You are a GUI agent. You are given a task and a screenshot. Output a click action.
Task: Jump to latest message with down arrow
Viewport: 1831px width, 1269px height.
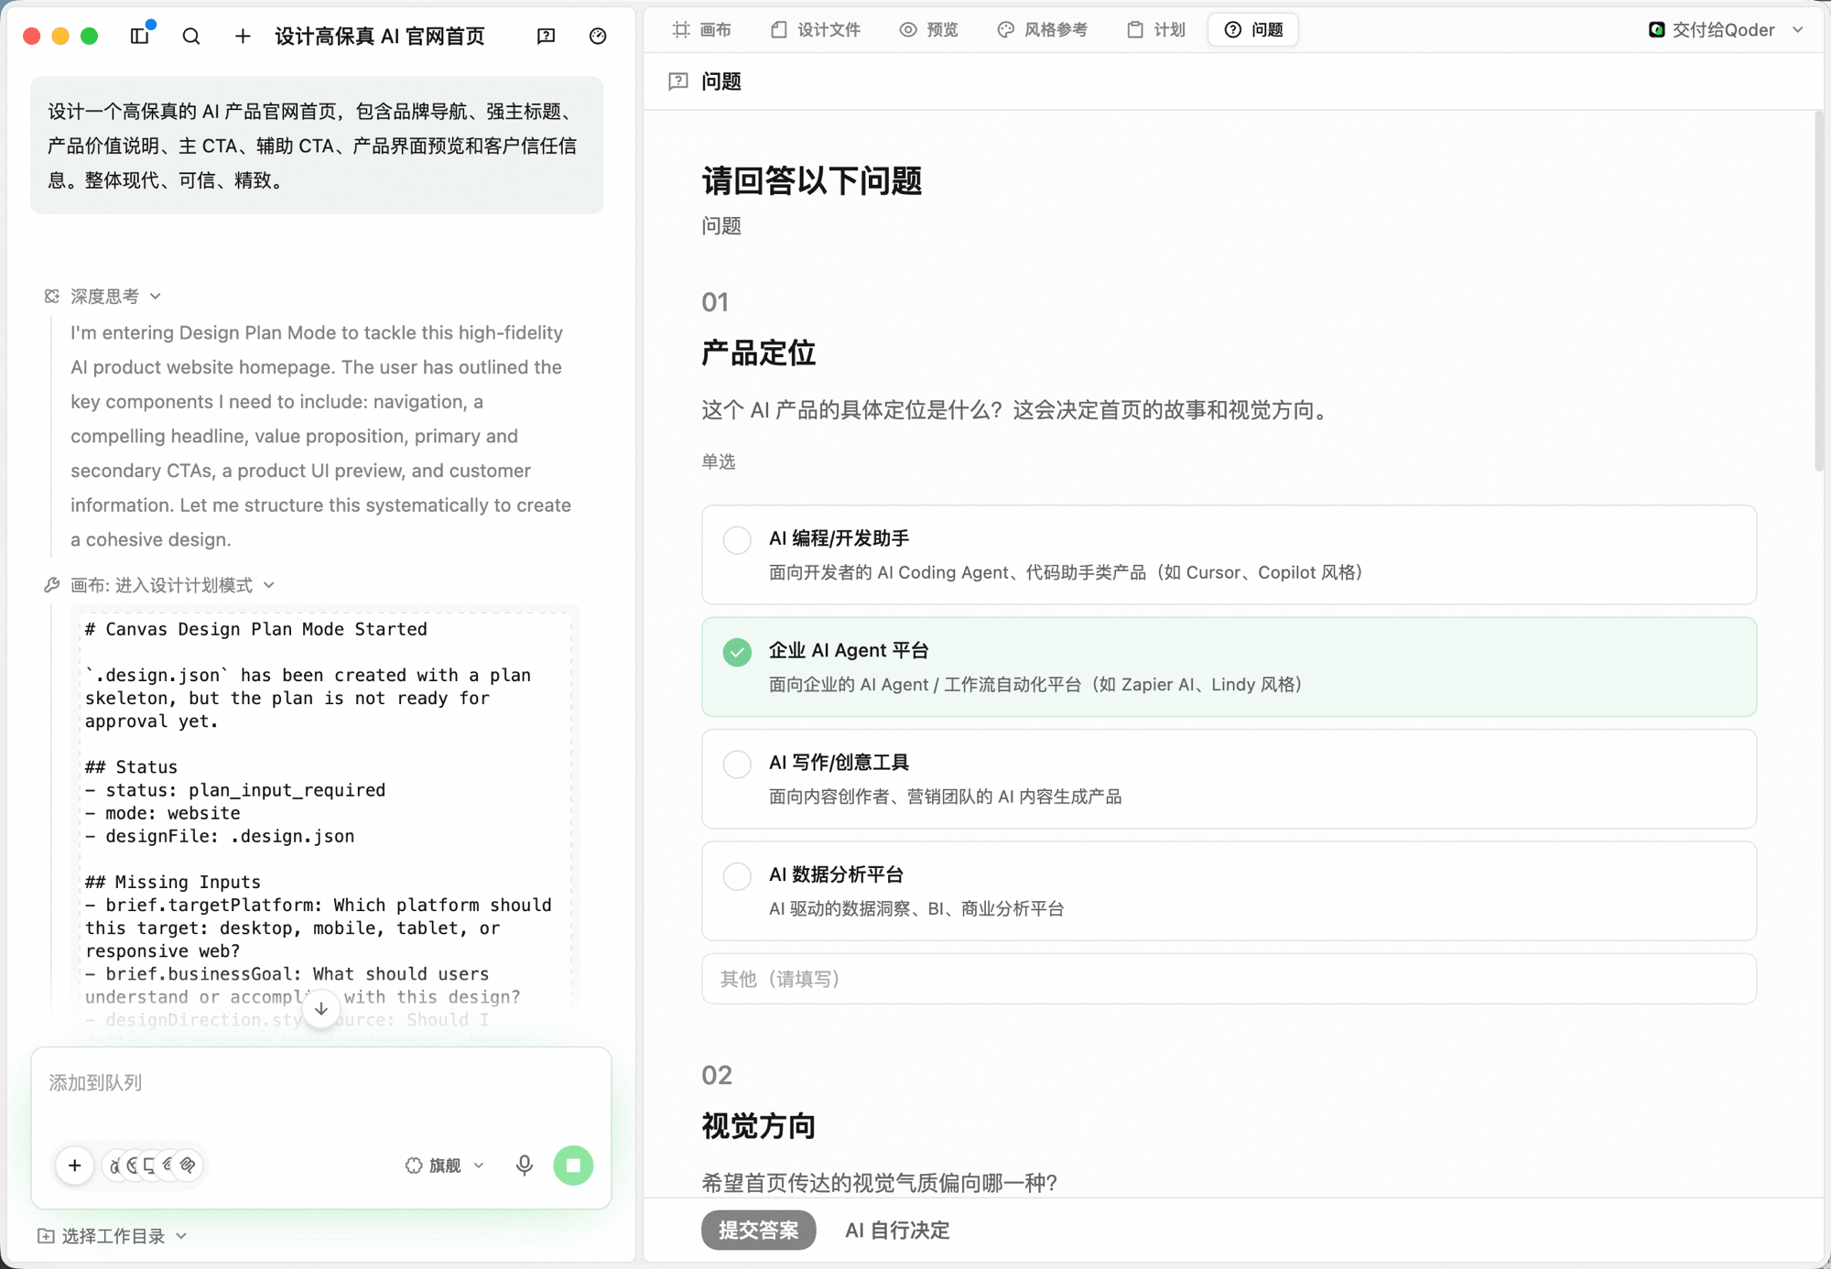321,1009
